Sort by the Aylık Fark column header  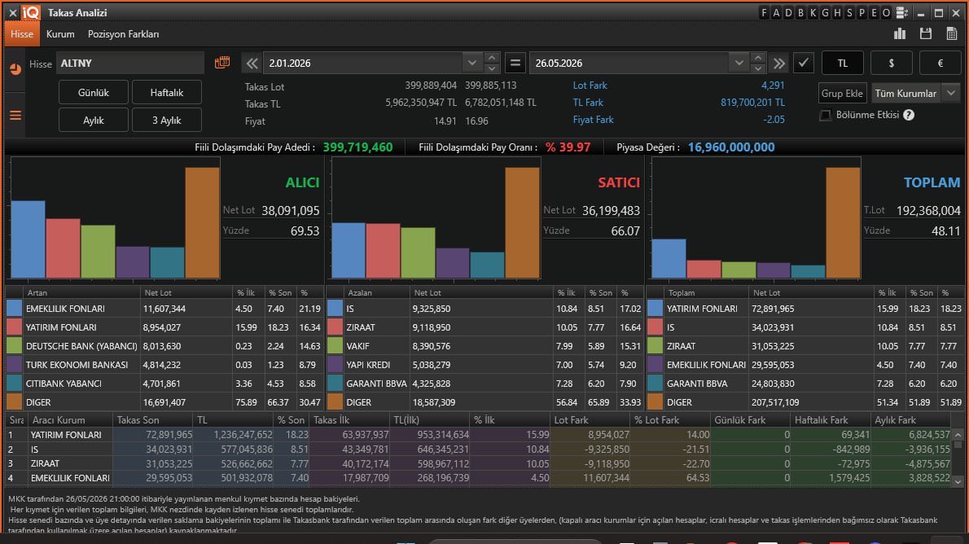[x=911, y=419]
